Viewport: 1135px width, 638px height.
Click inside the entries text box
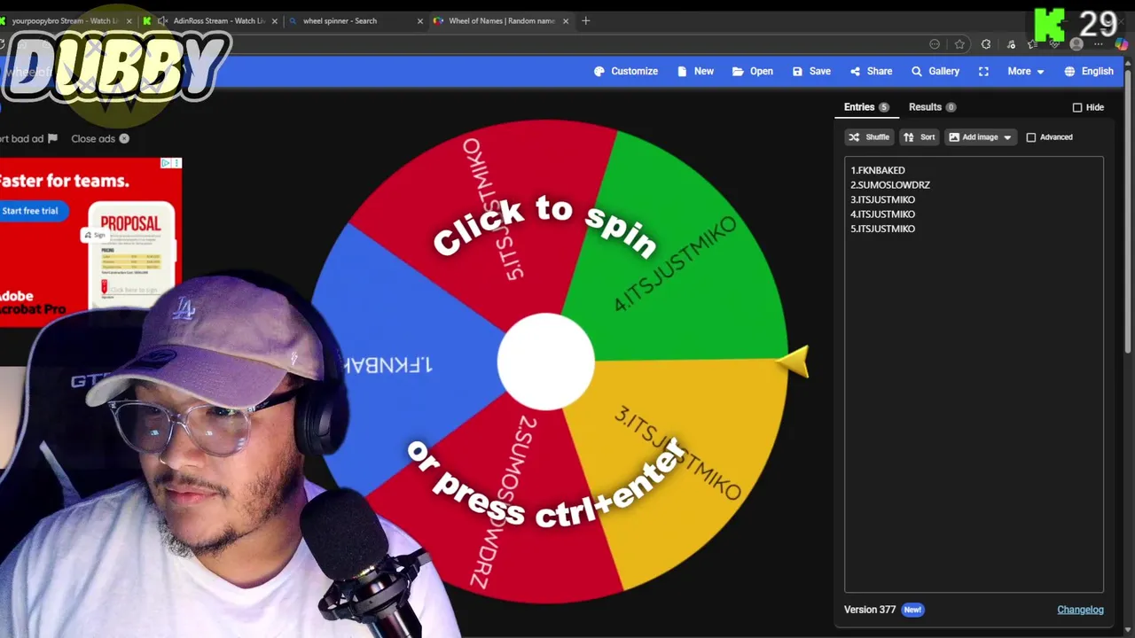[974, 374]
